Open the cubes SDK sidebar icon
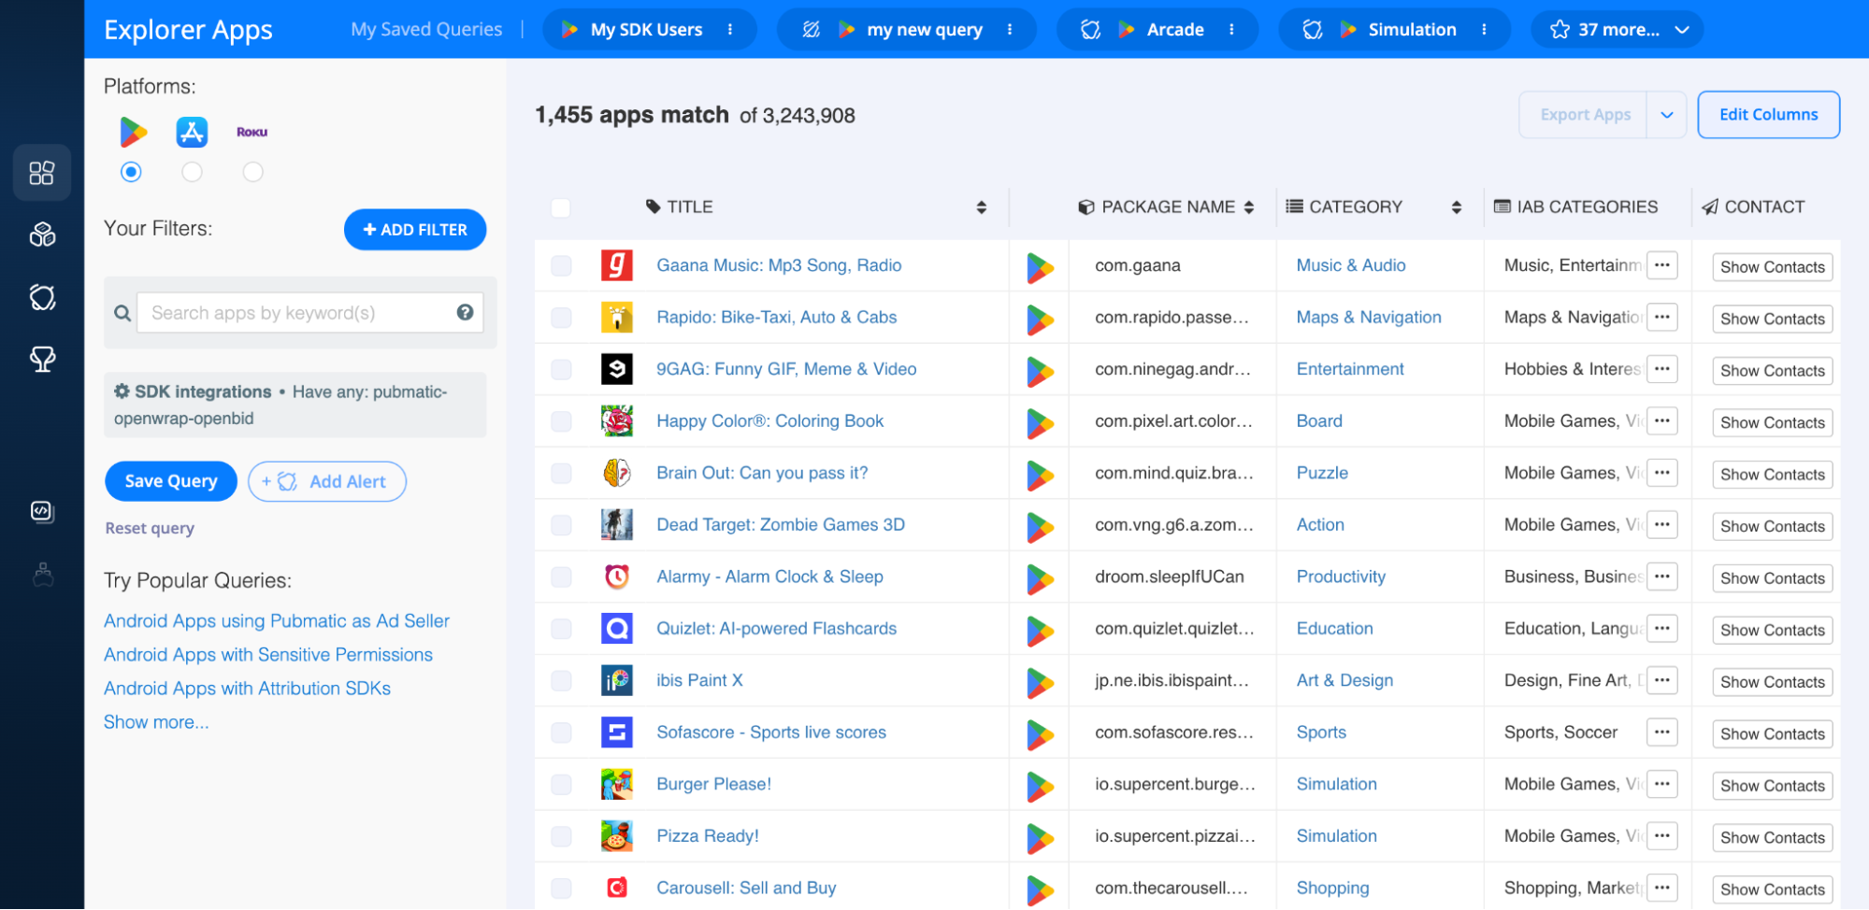Viewport: 1869px width, 910px height. (x=42, y=235)
